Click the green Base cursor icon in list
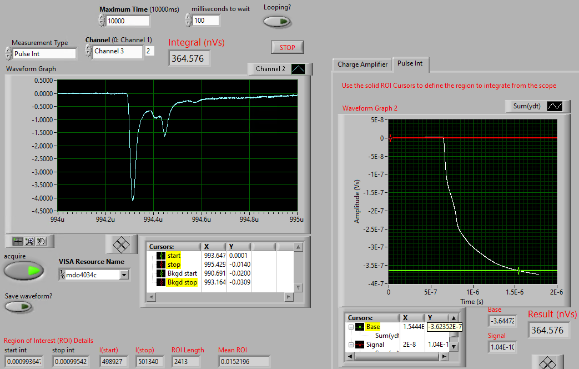 (359, 327)
